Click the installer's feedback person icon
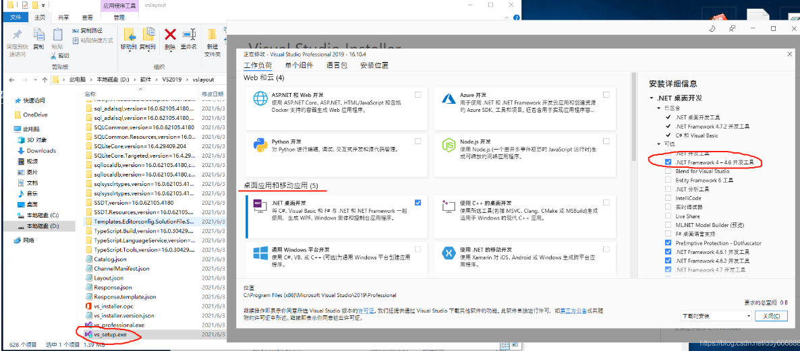 [733, 28]
